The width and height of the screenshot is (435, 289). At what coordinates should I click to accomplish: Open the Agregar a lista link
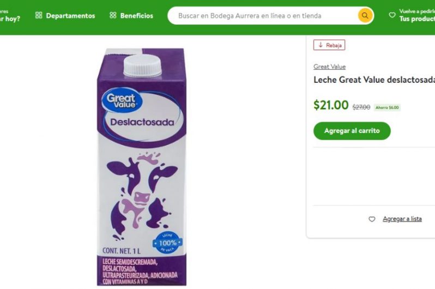pos(402,219)
